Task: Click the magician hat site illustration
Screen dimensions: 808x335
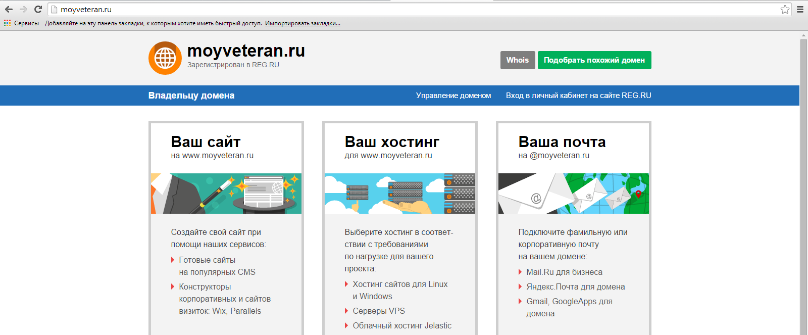Action: point(226,194)
